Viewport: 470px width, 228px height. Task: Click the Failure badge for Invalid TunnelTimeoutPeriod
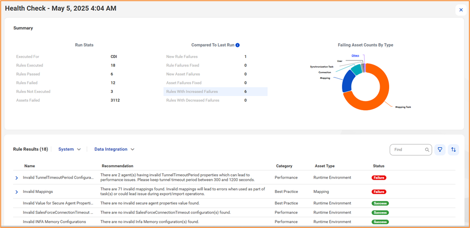pyautogui.click(x=379, y=178)
